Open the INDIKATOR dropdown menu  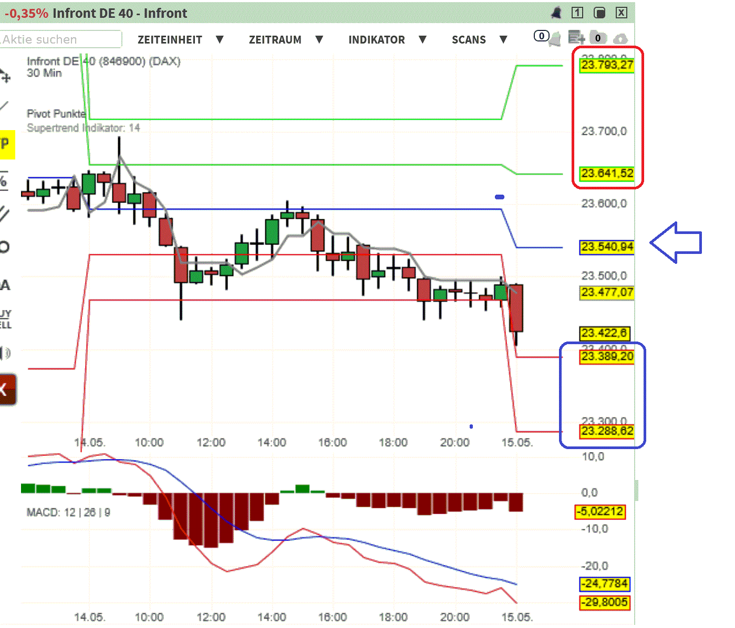coord(377,39)
